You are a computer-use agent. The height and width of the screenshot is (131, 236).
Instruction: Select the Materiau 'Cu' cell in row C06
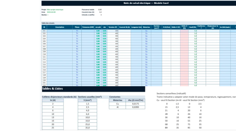146,44
